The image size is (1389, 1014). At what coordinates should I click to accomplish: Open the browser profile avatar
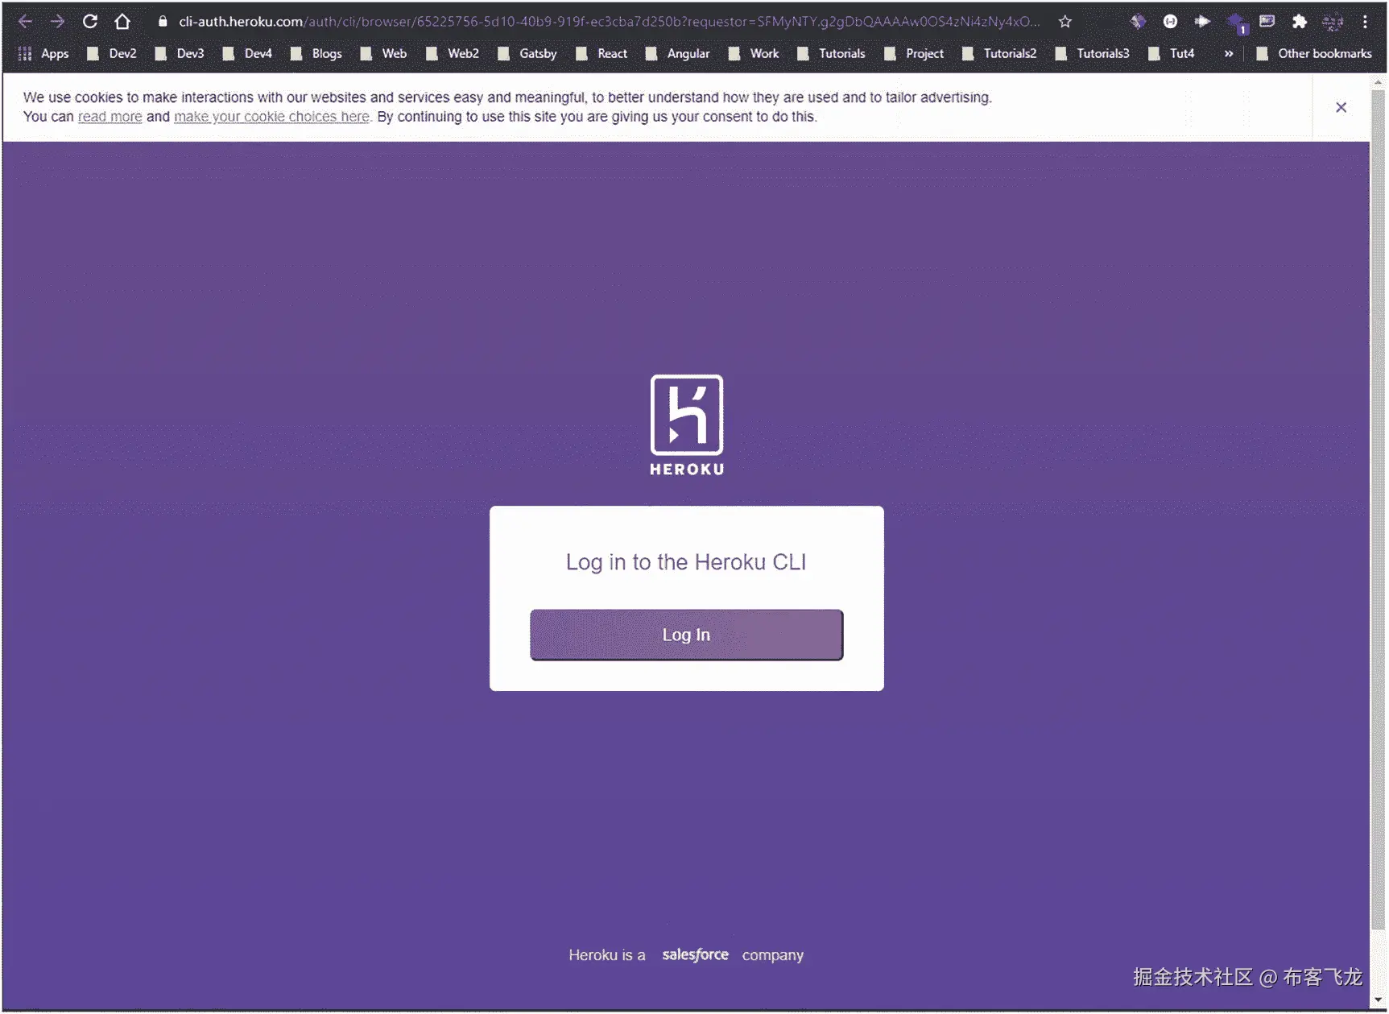click(x=1333, y=22)
